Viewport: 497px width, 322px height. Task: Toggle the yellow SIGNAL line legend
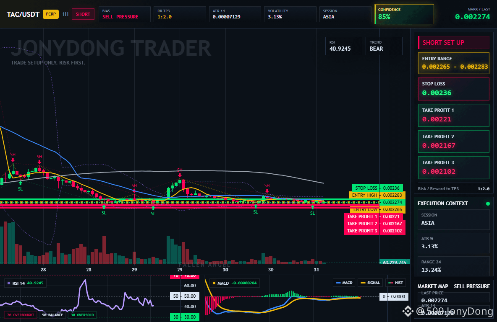click(370, 283)
